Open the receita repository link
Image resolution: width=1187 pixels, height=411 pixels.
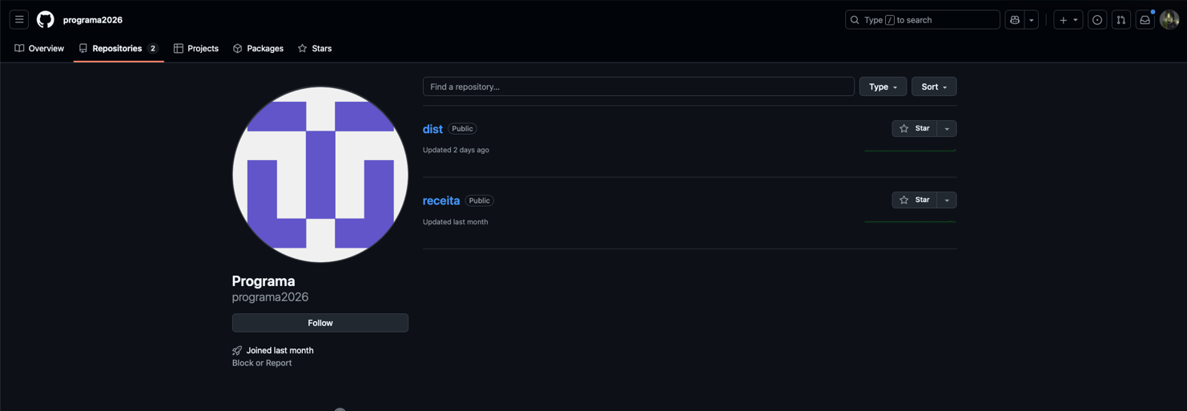point(441,201)
